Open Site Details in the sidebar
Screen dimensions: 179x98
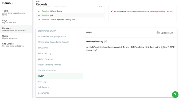pyautogui.click(x=16, y=45)
